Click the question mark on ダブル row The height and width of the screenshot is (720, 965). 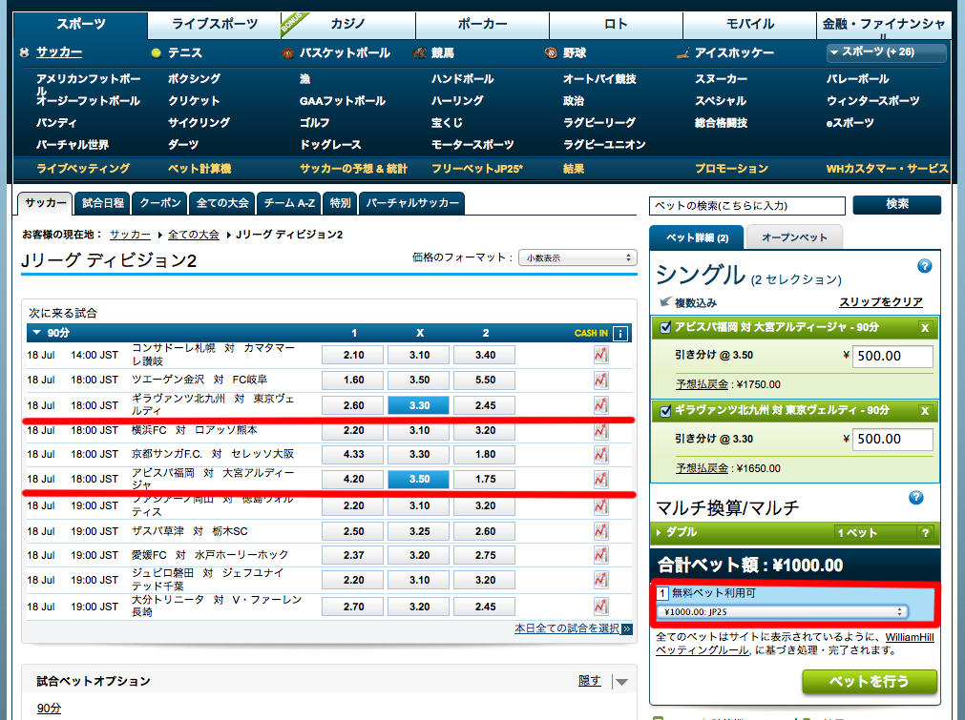click(x=924, y=533)
